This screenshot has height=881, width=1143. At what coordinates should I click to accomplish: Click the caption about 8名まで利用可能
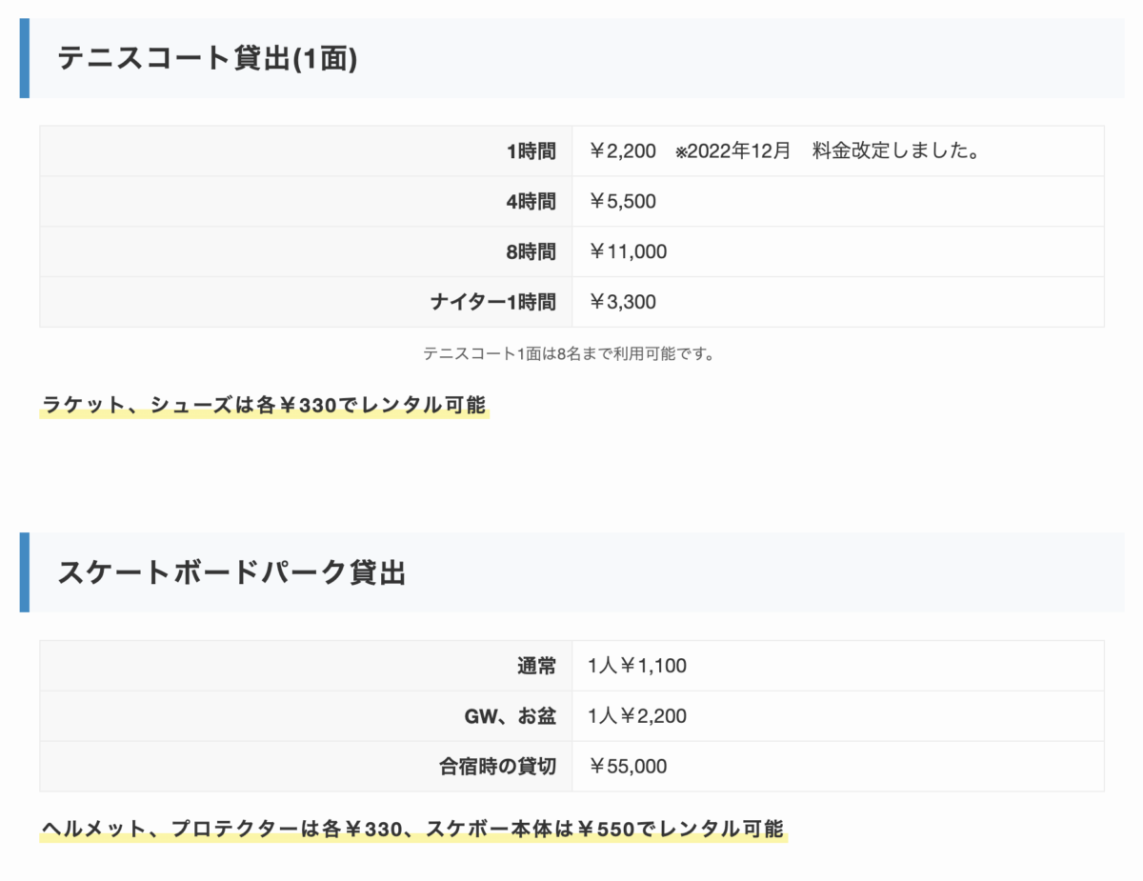point(570,353)
